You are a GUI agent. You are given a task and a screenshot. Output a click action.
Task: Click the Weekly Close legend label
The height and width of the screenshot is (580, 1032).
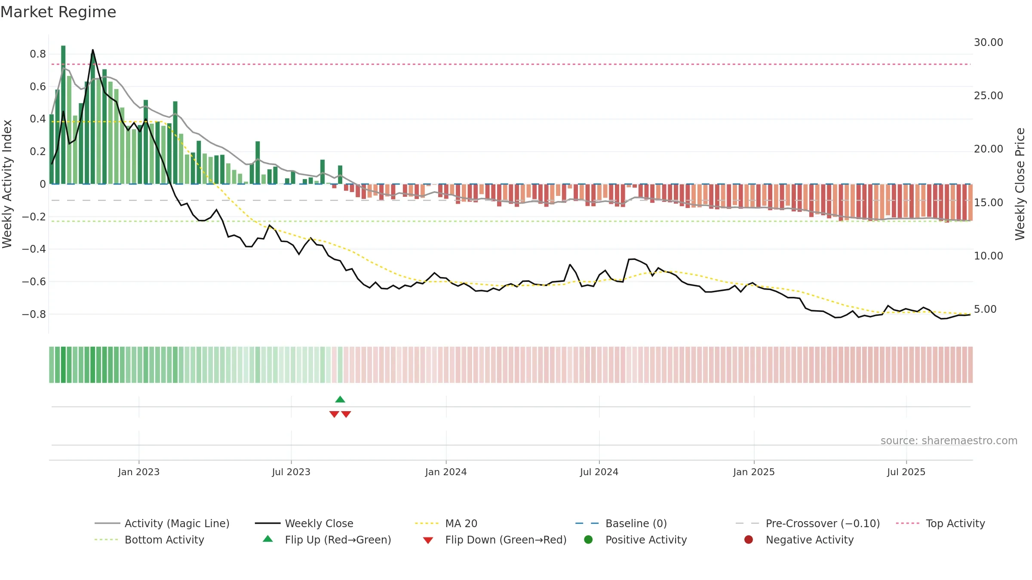coord(319,523)
